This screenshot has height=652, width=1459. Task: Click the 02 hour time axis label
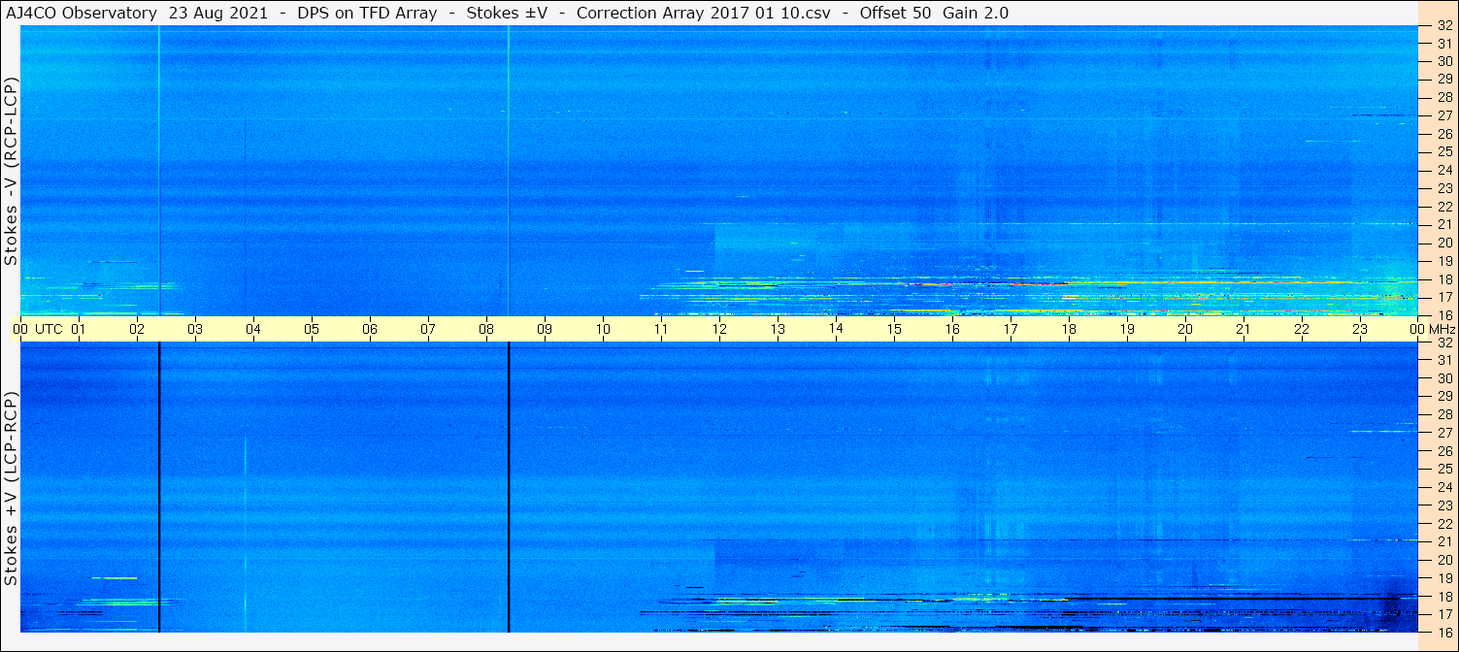(x=137, y=329)
